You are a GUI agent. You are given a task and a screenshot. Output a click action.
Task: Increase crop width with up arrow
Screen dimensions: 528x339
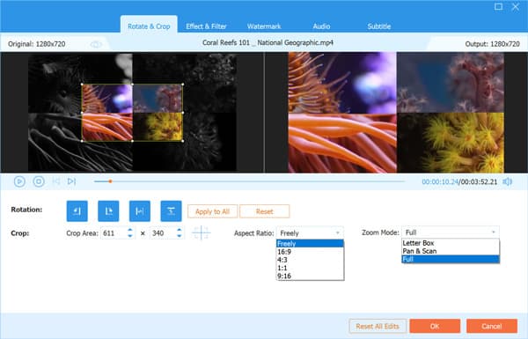[x=130, y=230]
